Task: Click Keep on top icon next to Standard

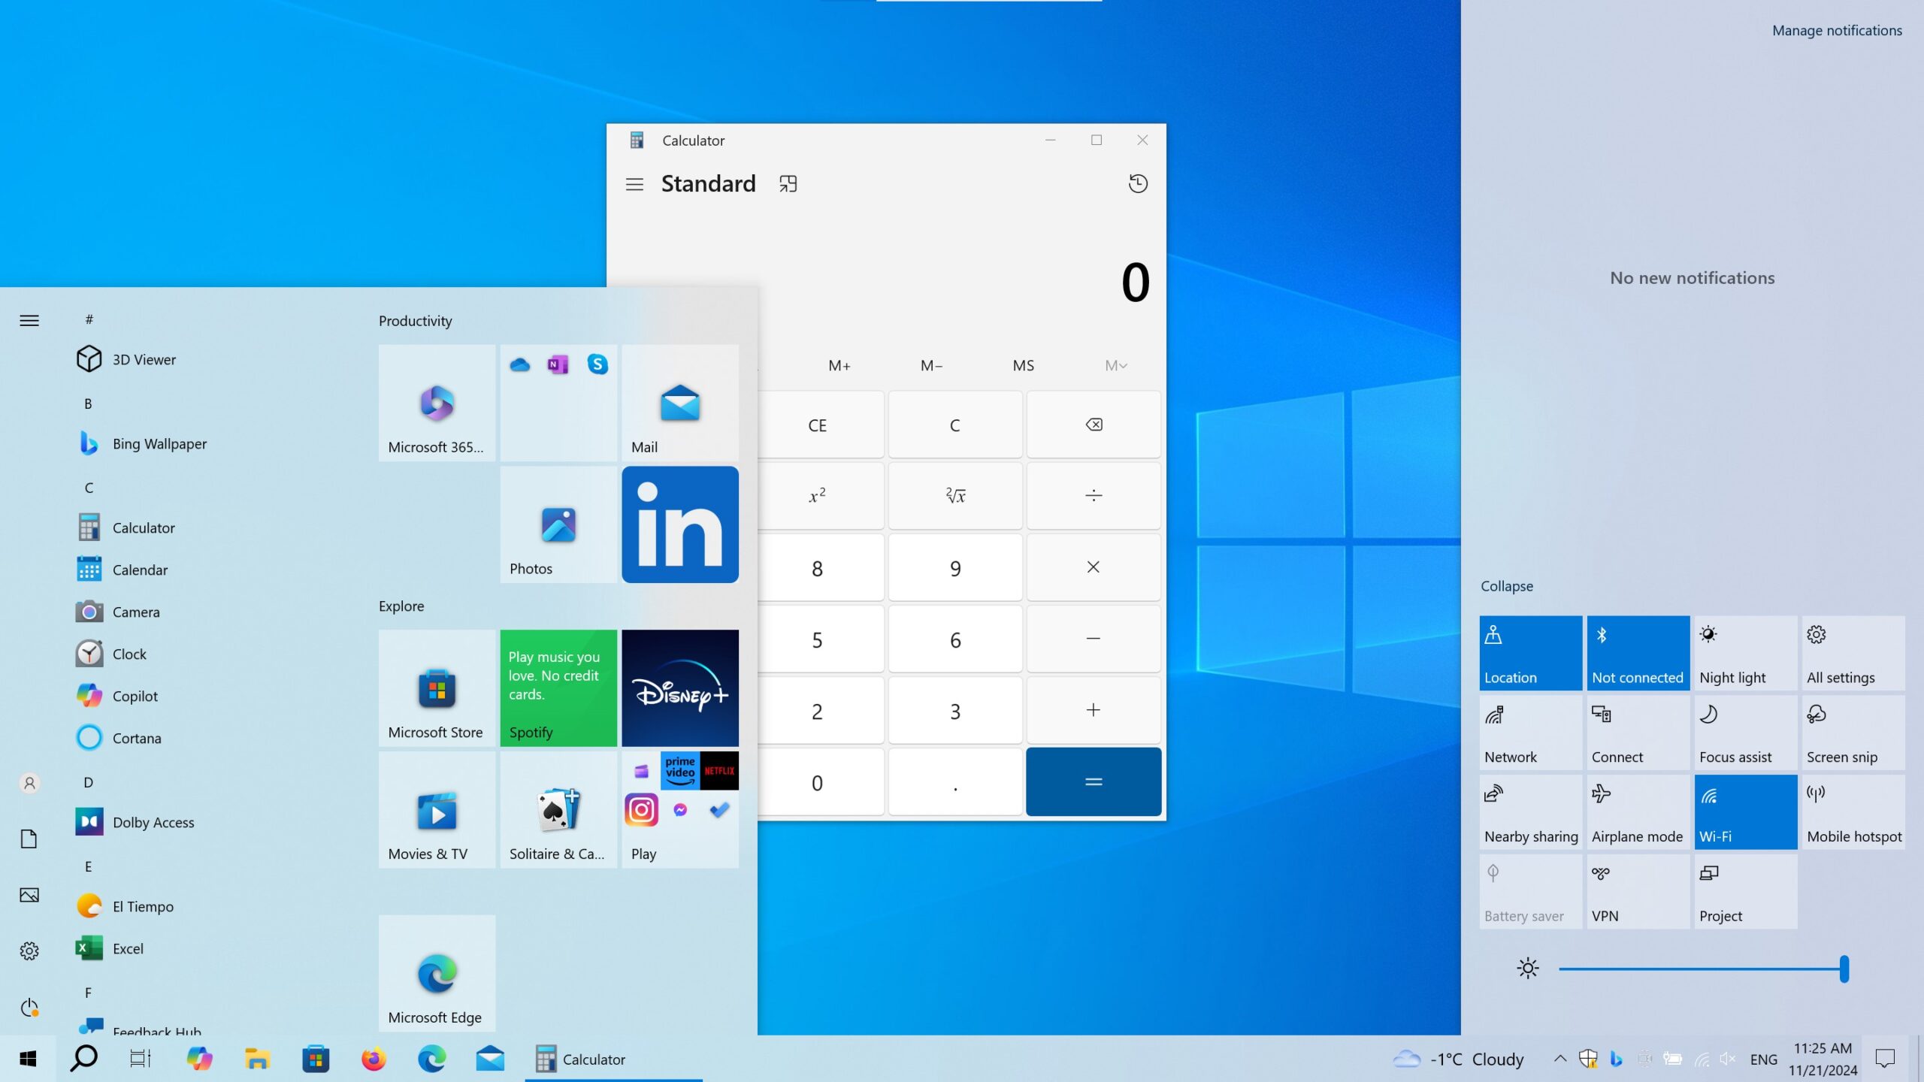Action: [788, 183]
